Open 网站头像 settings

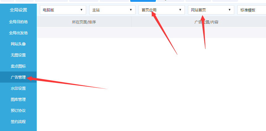[x=18, y=44]
